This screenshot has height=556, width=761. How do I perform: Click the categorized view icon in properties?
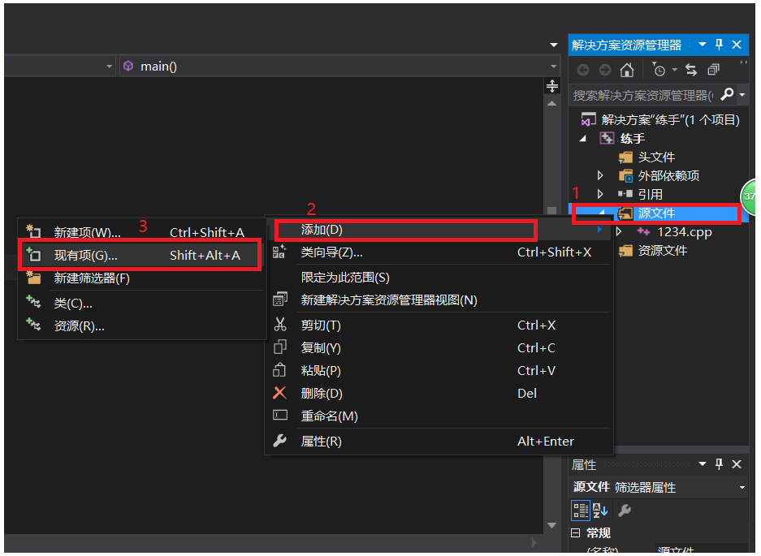[581, 511]
